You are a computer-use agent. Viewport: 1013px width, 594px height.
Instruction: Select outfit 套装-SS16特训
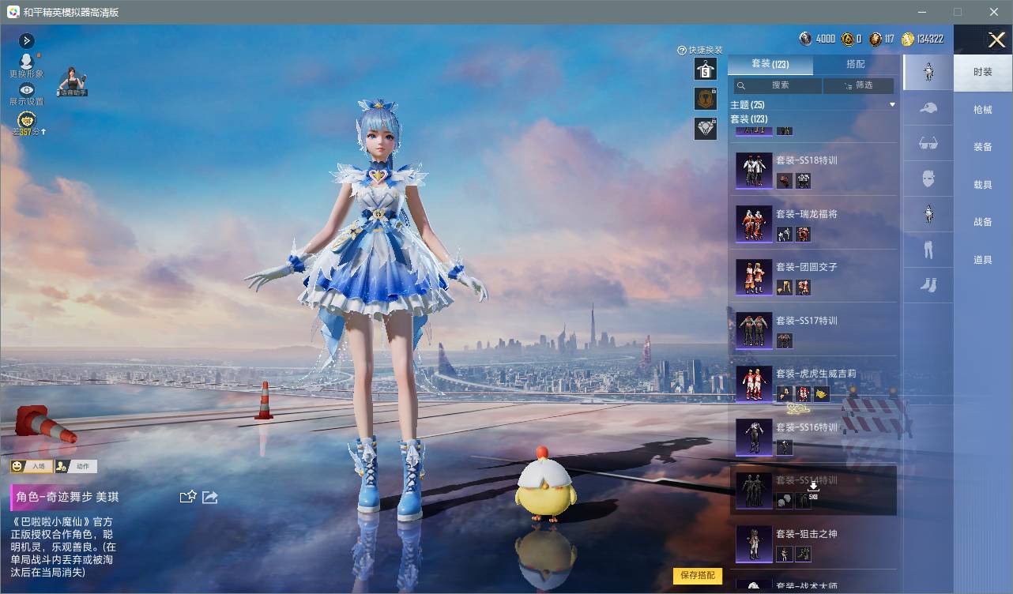point(813,437)
